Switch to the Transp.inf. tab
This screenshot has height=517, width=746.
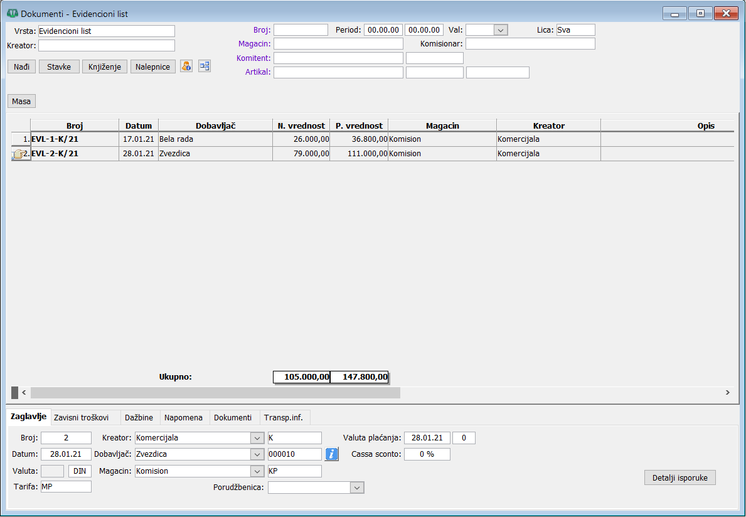284,418
